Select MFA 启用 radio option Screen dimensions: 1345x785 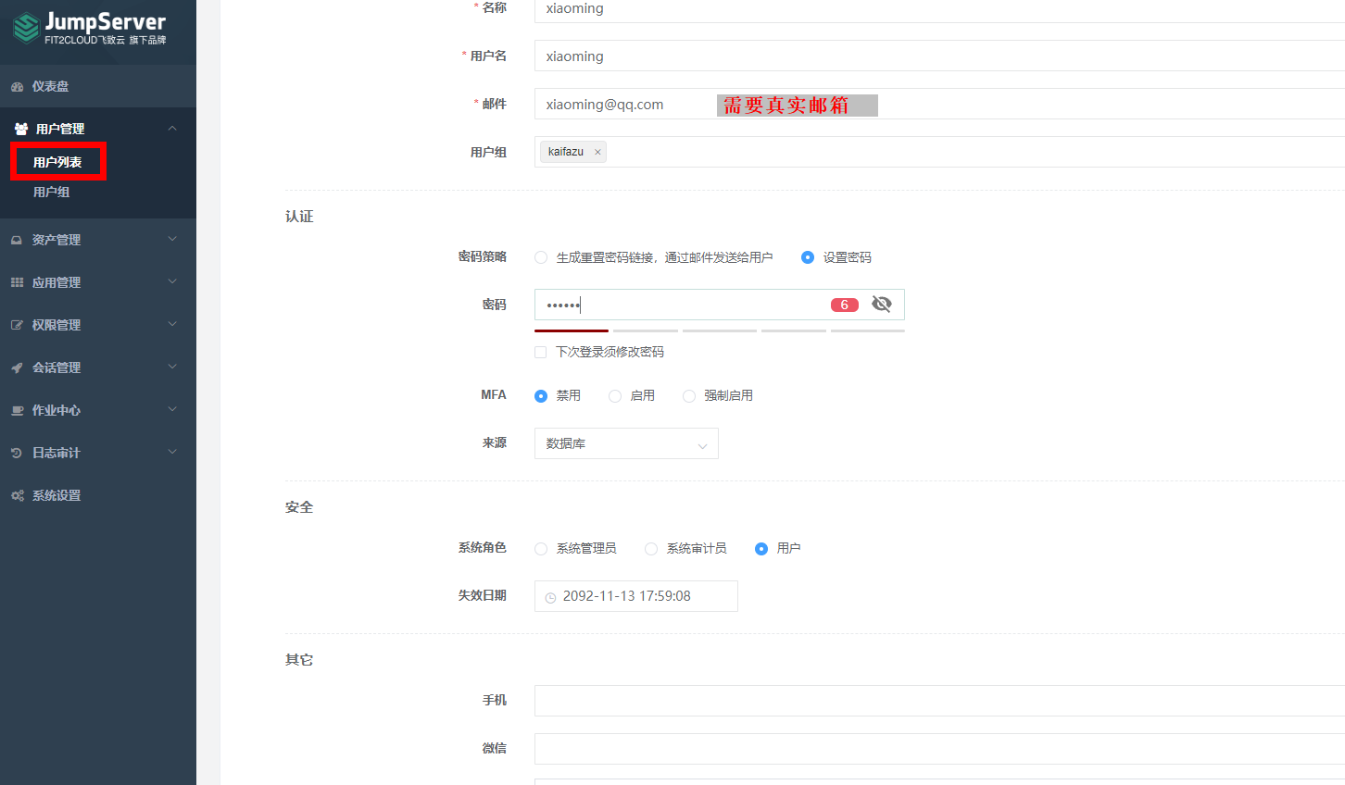(x=615, y=395)
